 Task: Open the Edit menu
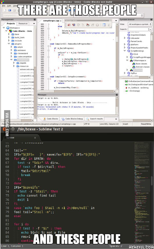point(9,6)
